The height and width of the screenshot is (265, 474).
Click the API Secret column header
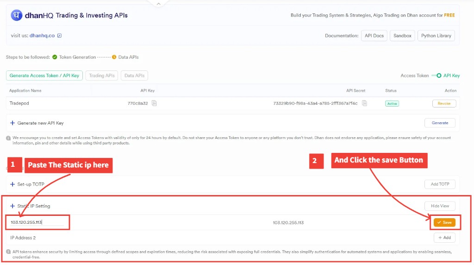pos(355,90)
